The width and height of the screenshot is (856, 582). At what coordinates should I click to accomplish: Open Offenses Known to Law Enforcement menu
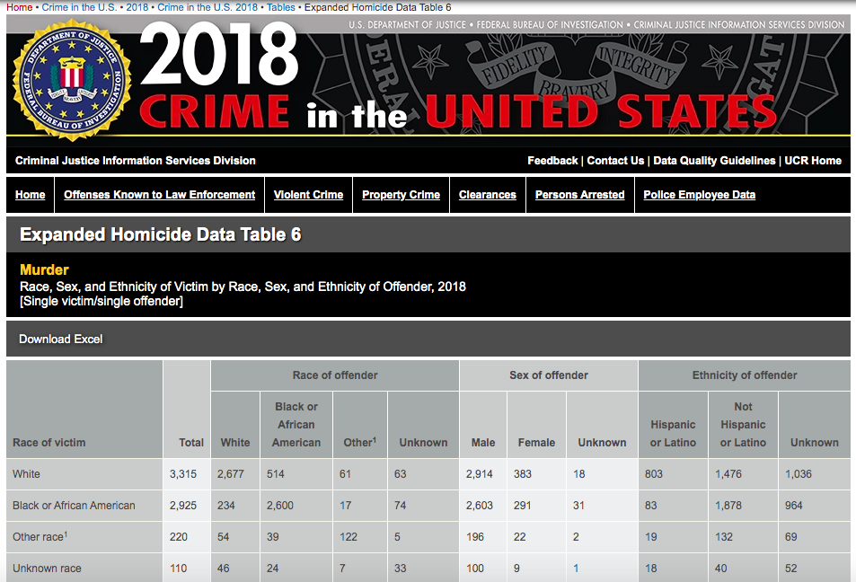pyautogui.click(x=159, y=195)
